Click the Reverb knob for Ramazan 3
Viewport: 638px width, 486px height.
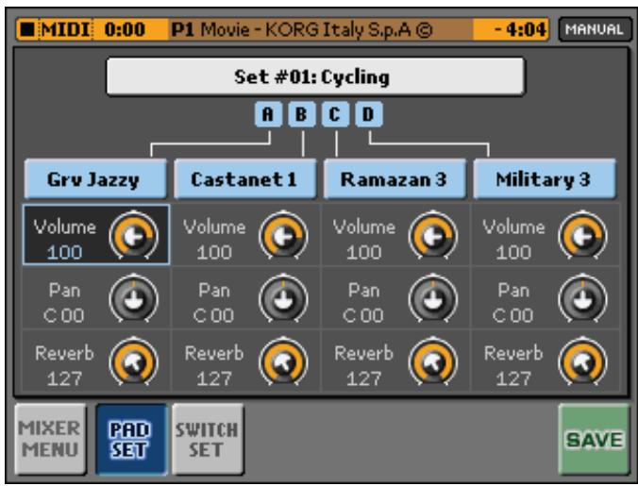(x=433, y=361)
